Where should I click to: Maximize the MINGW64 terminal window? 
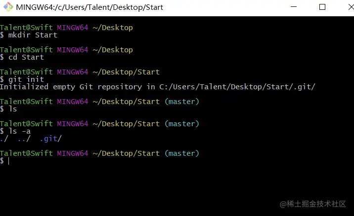click(x=322, y=7)
